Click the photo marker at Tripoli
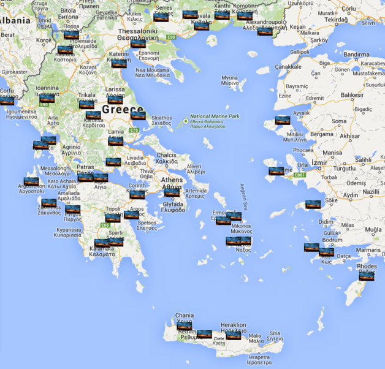 click(x=113, y=218)
